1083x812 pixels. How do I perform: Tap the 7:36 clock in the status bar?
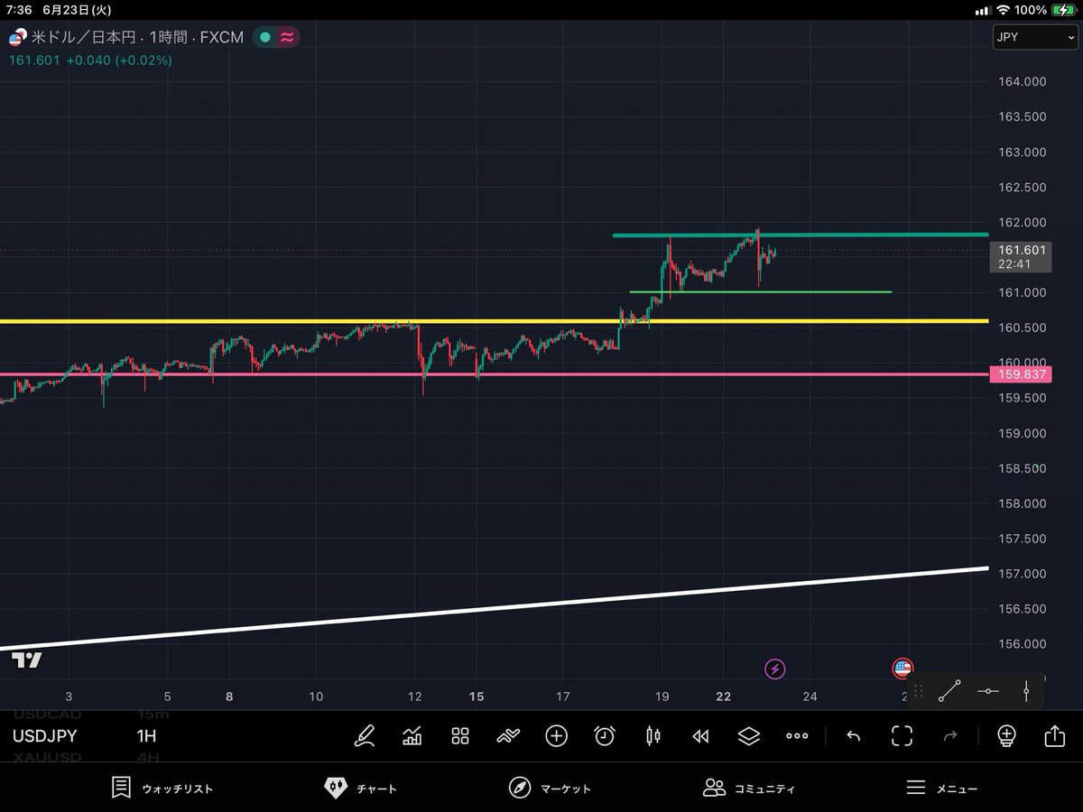tap(18, 10)
